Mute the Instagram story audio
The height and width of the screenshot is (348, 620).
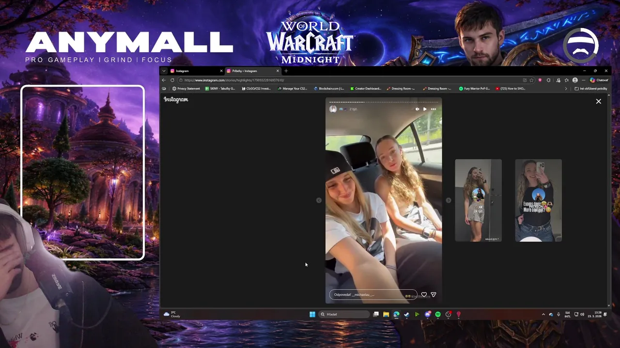coord(417,109)
